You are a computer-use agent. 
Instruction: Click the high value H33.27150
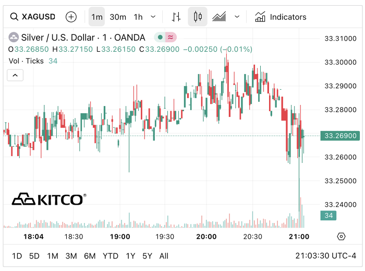[x=72, y=50]
